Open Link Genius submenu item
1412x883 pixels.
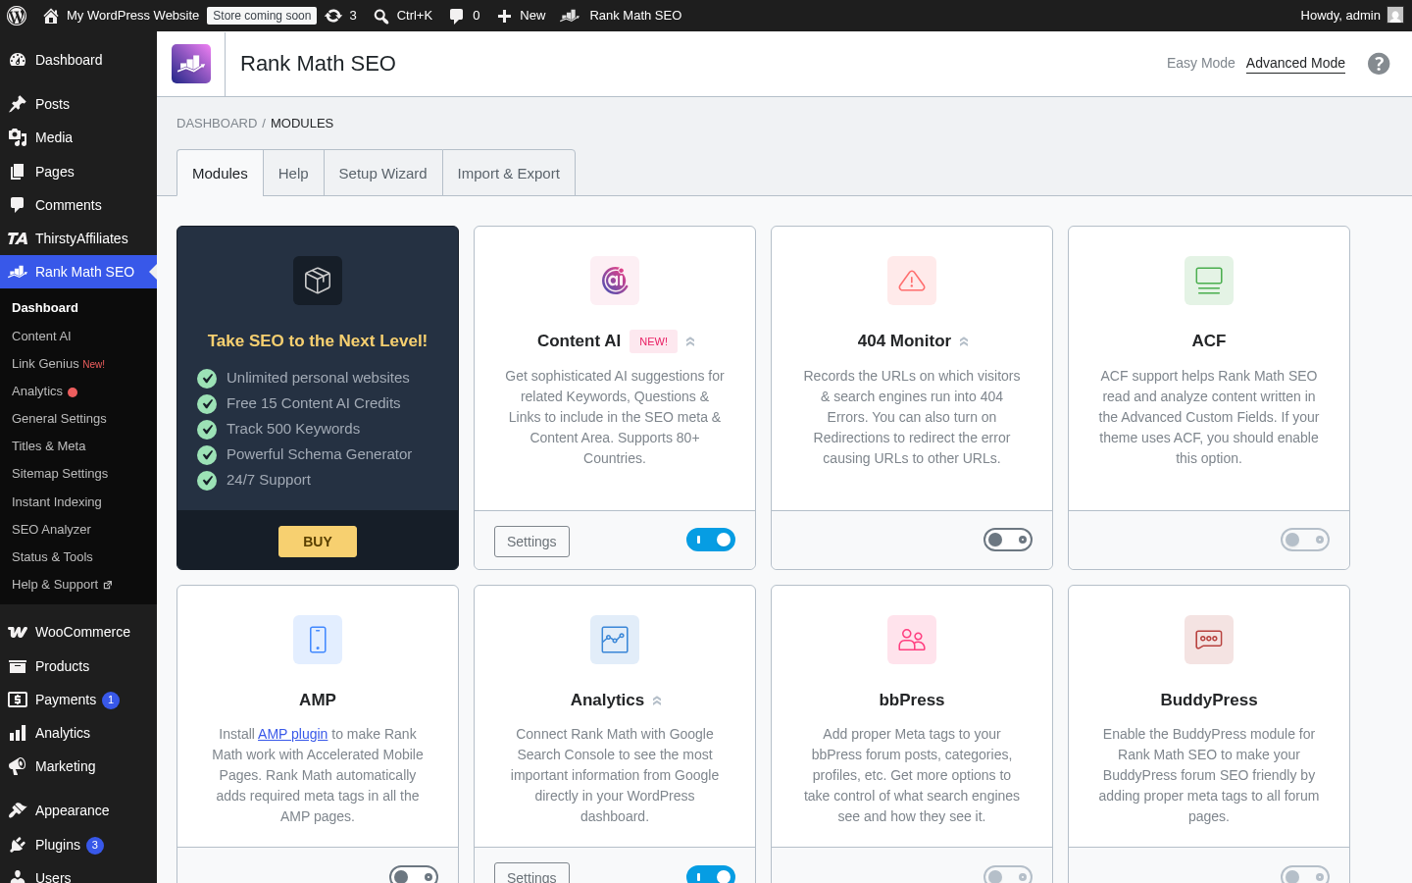point(58,363)
